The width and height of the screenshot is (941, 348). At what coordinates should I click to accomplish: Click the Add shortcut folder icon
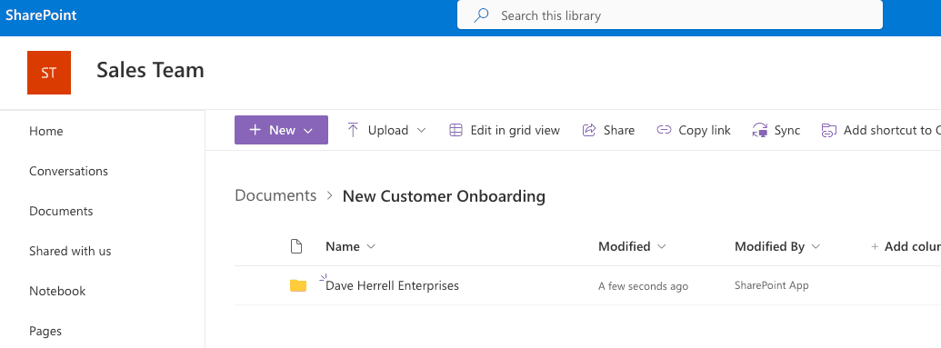pos(829,130)
